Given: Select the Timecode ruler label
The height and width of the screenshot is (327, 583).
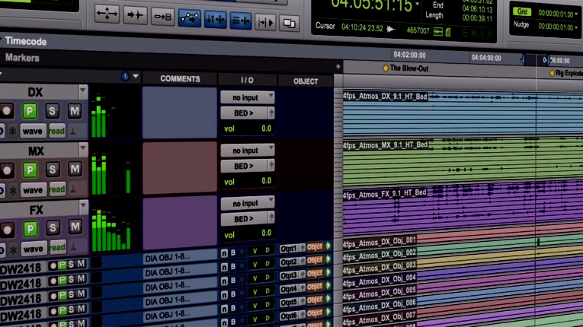Looking at the screenshot, I should coord(26,41).
